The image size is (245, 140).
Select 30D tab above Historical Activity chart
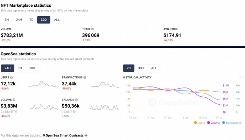[141, 68]
